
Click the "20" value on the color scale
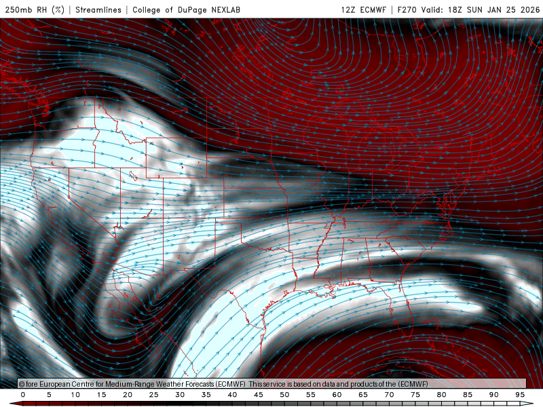click(x=128, y=395)
